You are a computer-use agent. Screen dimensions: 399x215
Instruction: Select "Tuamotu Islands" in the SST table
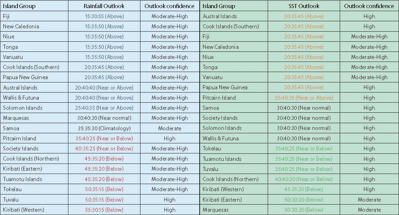[222, 159]
